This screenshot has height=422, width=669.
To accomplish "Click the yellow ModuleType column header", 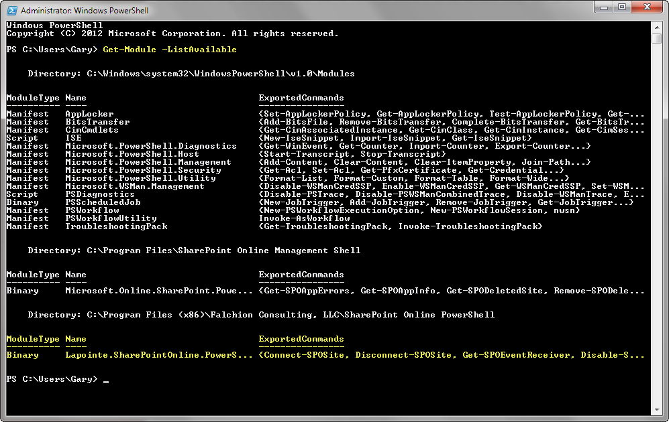I will pos(33,339).
